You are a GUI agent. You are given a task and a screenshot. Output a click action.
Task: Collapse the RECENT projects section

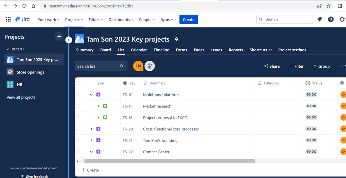tap(8, 49)
